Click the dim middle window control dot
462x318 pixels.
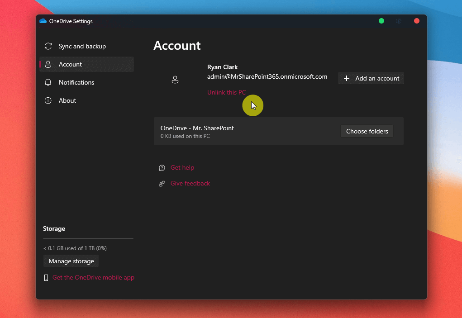point(399,21)
